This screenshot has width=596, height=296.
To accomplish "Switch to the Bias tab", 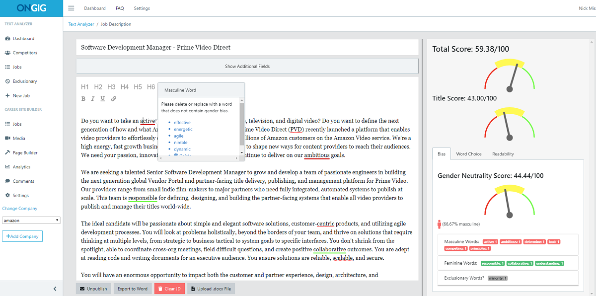I will [442, 154].
